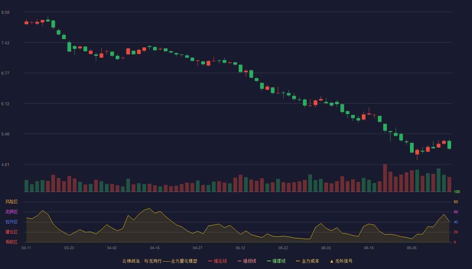Click the 04-15 date label
Viewport: 472px width, 269px height.
155,248
